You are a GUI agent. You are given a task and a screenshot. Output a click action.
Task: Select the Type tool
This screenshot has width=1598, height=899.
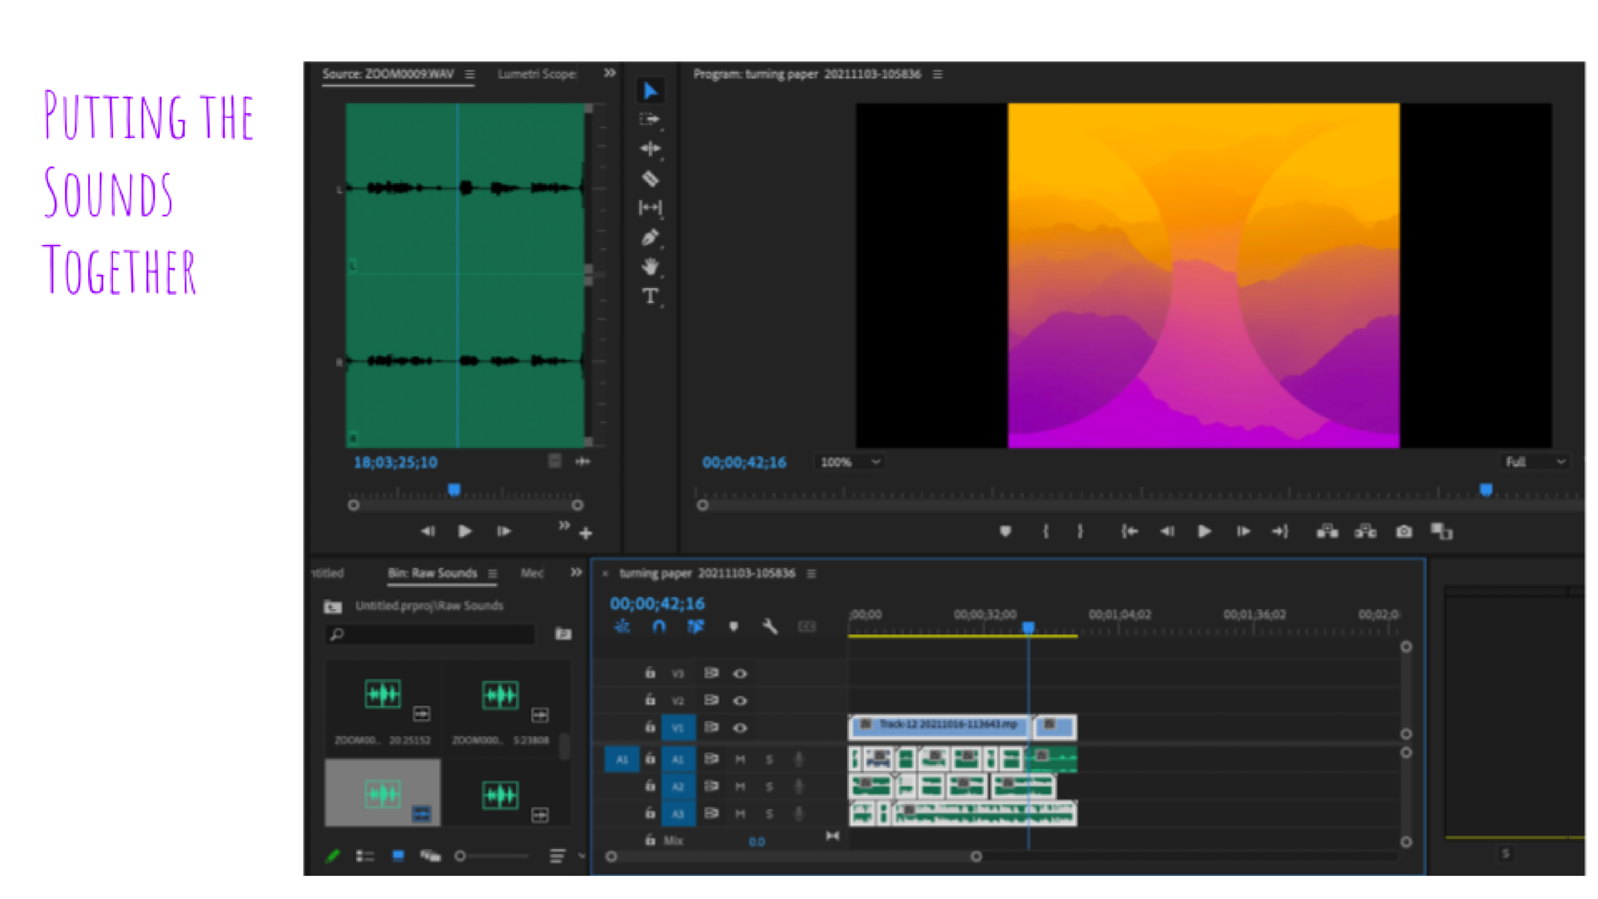pos(650,296)
